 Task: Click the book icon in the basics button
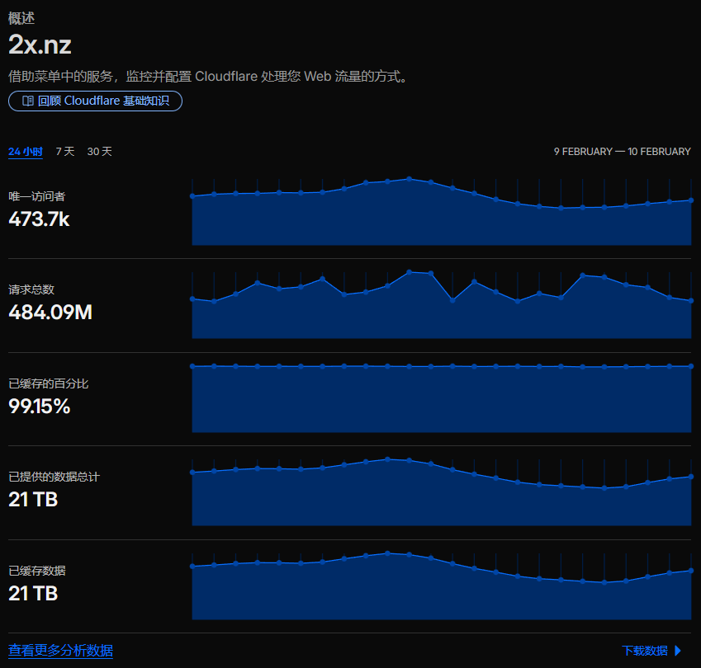(27, 101)
